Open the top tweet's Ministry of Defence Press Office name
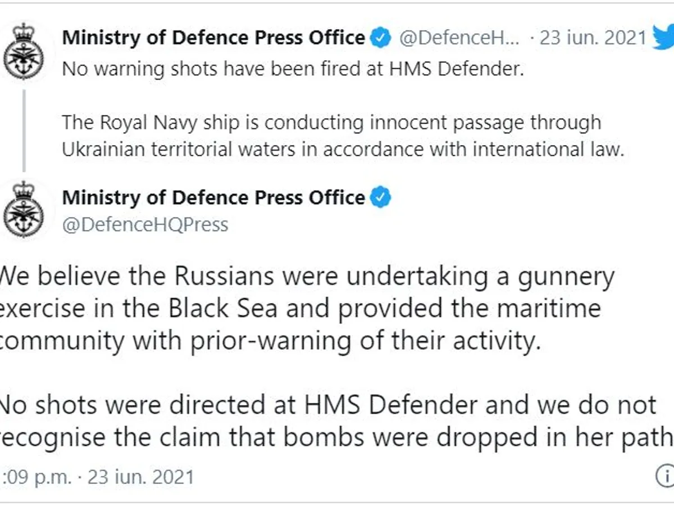Viewport: 674px width, 506px height. click(x=213, y=38)
